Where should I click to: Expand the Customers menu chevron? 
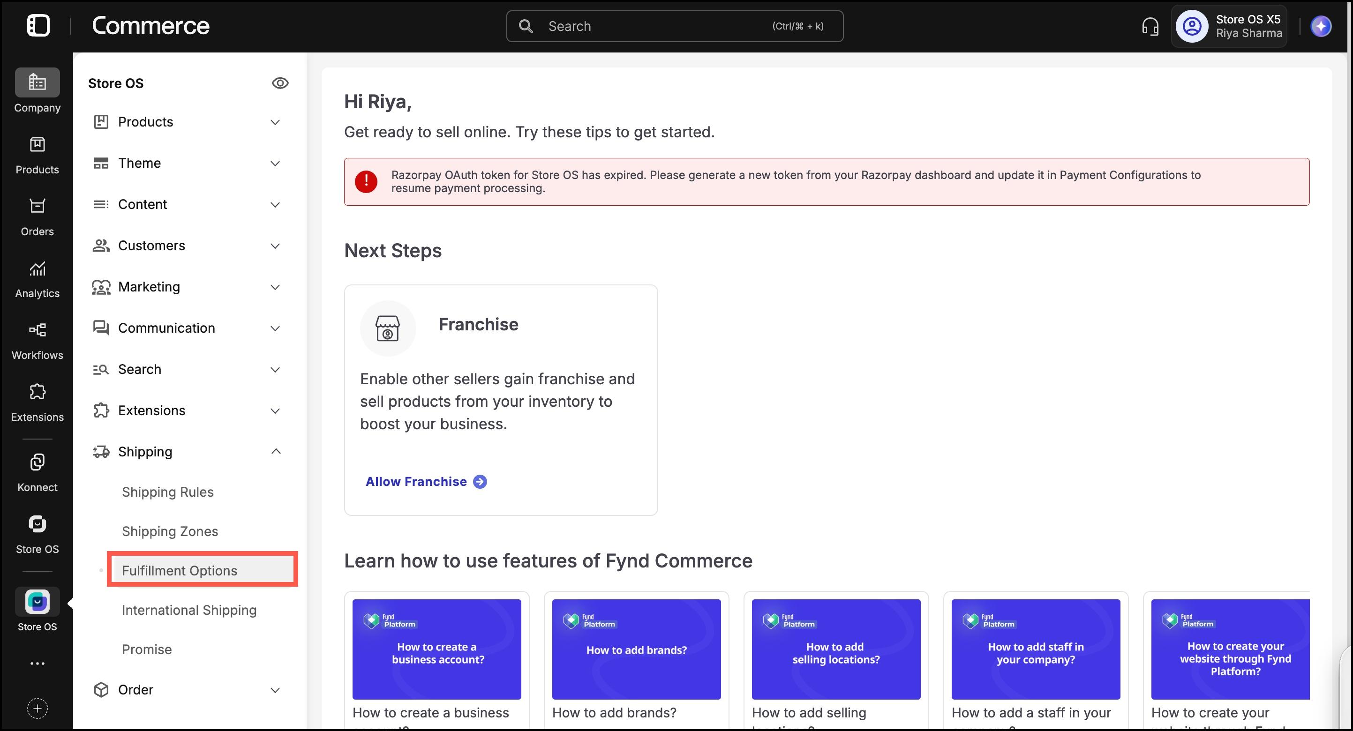click(275, 246)
